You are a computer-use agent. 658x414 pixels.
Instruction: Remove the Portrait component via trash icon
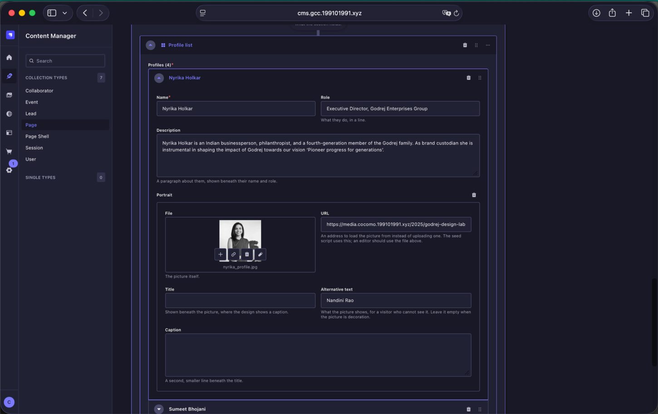click(x=474, y=195)
